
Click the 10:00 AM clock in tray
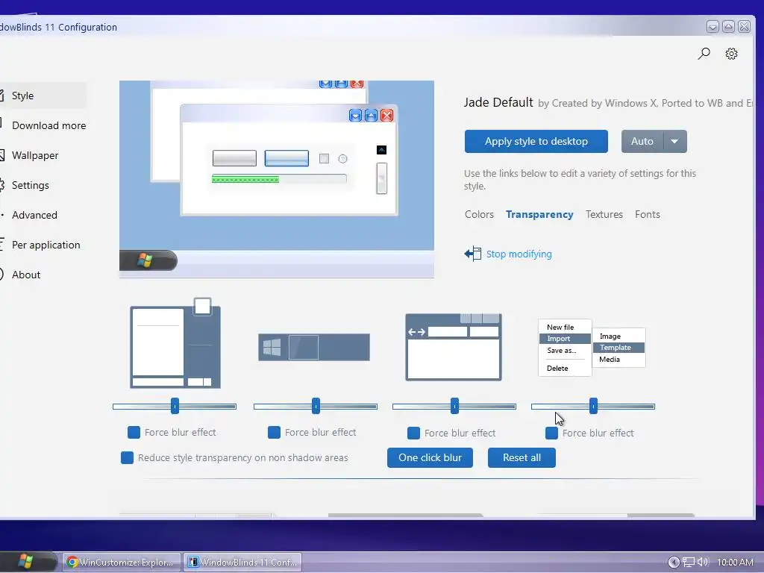[x=735, y=563]
